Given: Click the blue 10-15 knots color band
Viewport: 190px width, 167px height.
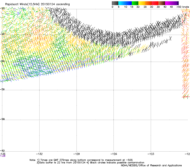Looking at the screenshot, I should pos(128,3).
